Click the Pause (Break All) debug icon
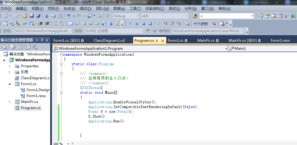 (137, 24)
